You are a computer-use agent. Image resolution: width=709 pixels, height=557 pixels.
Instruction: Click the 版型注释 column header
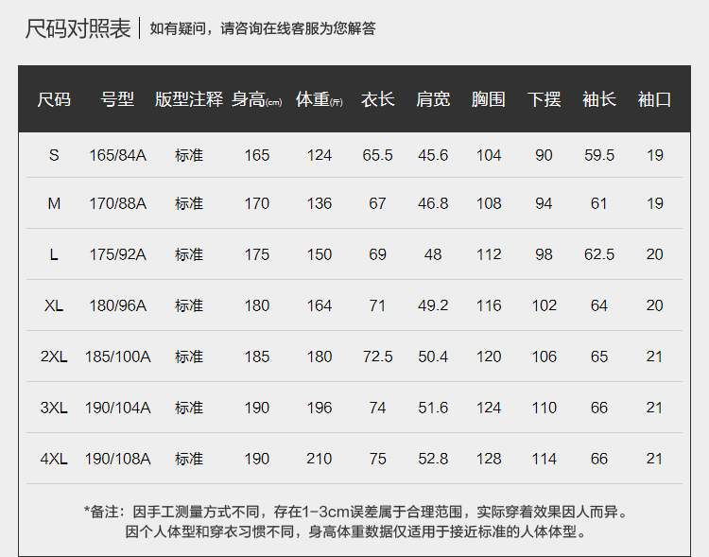tap(189, 99)
